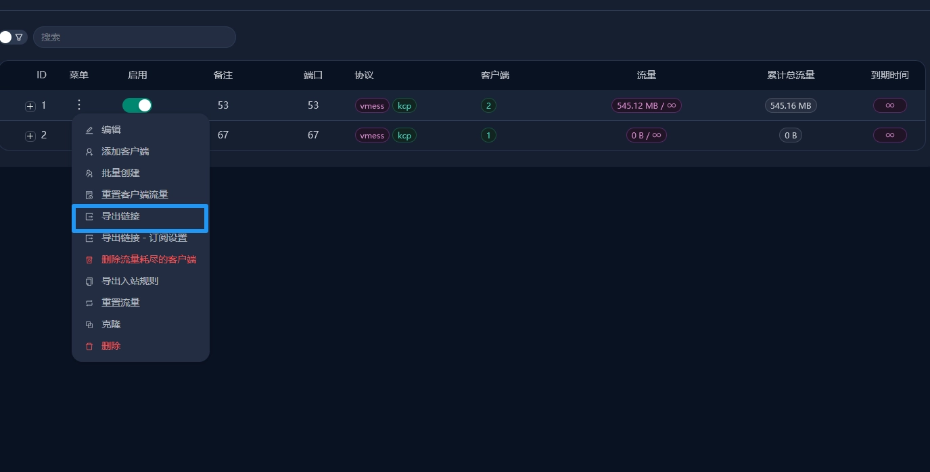Viewport: 930px width, 472px height.
Task: Click the copy icon beside 导出入站规则
Action: pyautogui.click(x=89, y=282)
